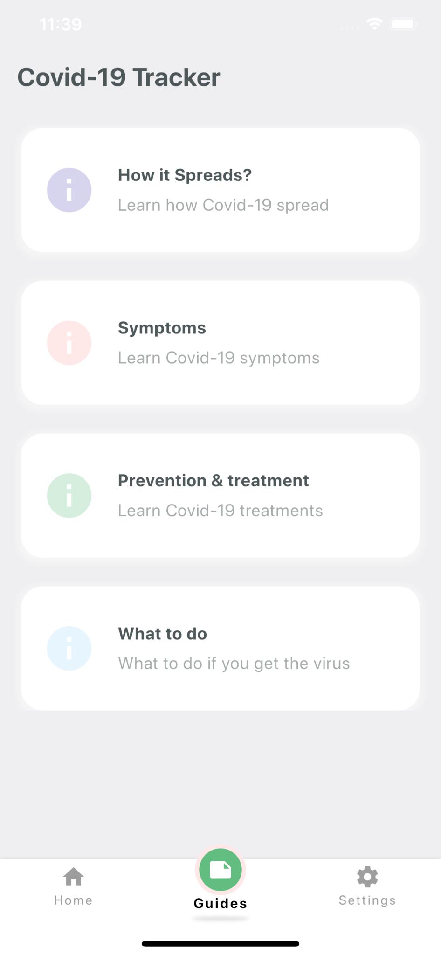Select the Home house icon
441x955 pixels.
74,877
